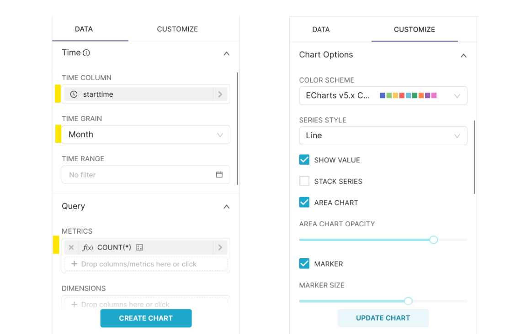Screen dimensions: 510x334
Task: Collapse the Chart Options section
Action: [x=463, y=55]
